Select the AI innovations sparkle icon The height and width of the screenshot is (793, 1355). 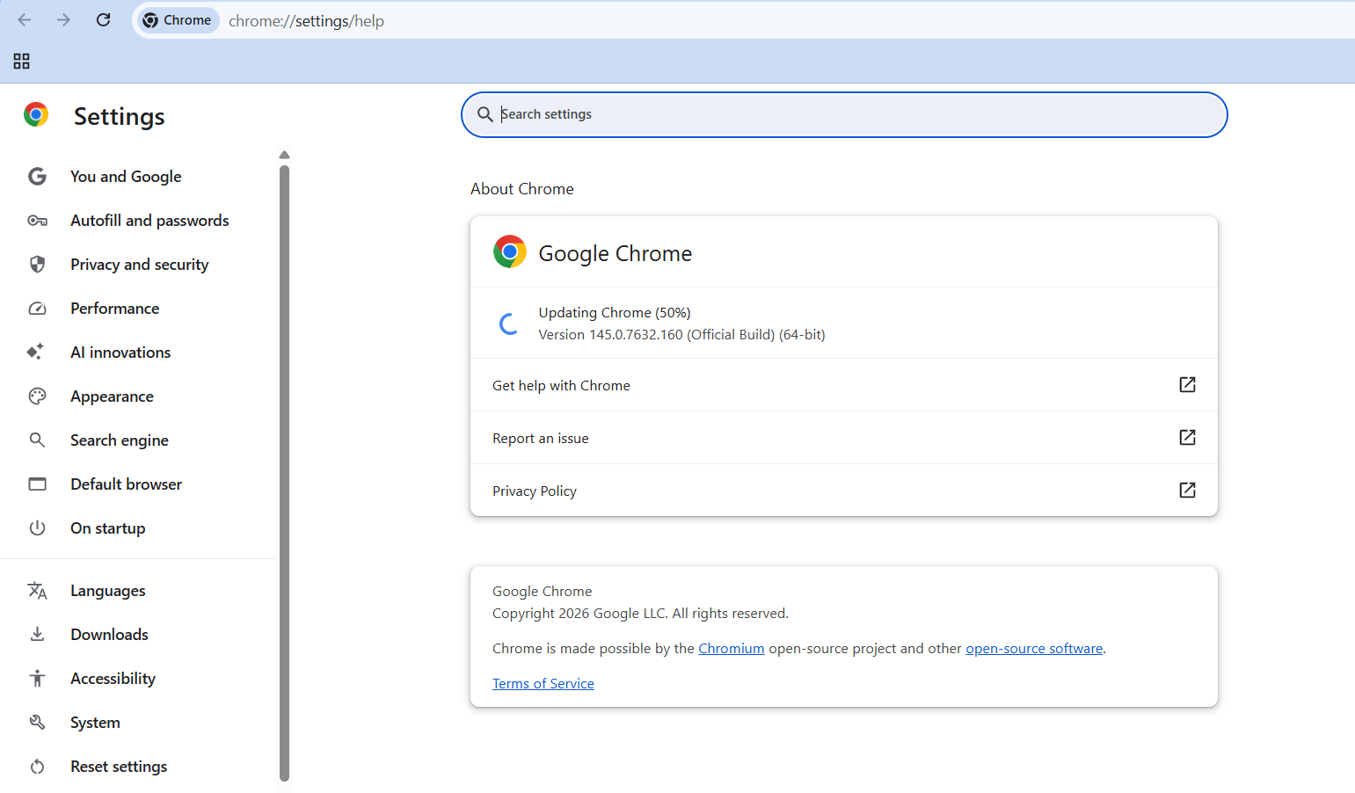[37, 352]
